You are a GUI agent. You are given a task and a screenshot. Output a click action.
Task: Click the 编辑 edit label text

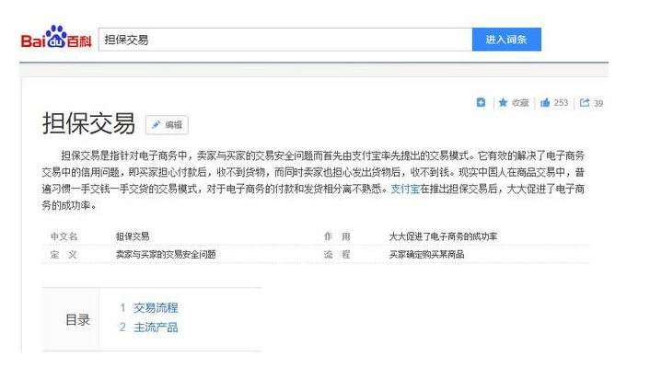173,125
